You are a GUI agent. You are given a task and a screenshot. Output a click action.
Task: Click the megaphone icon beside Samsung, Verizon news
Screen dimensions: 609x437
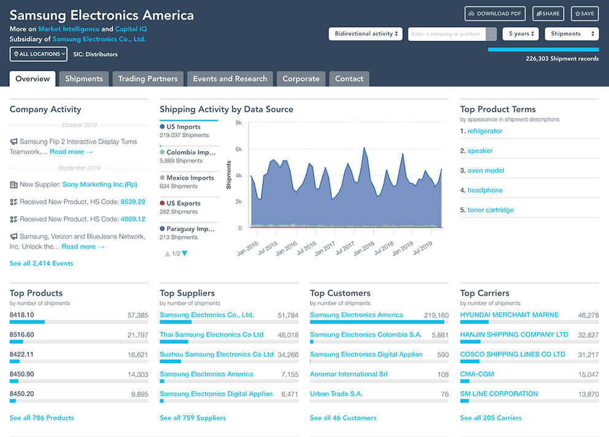click(14, 236)
